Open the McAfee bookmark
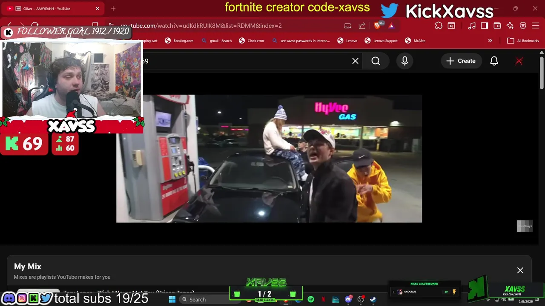The image size is (545, 306). 415,41
